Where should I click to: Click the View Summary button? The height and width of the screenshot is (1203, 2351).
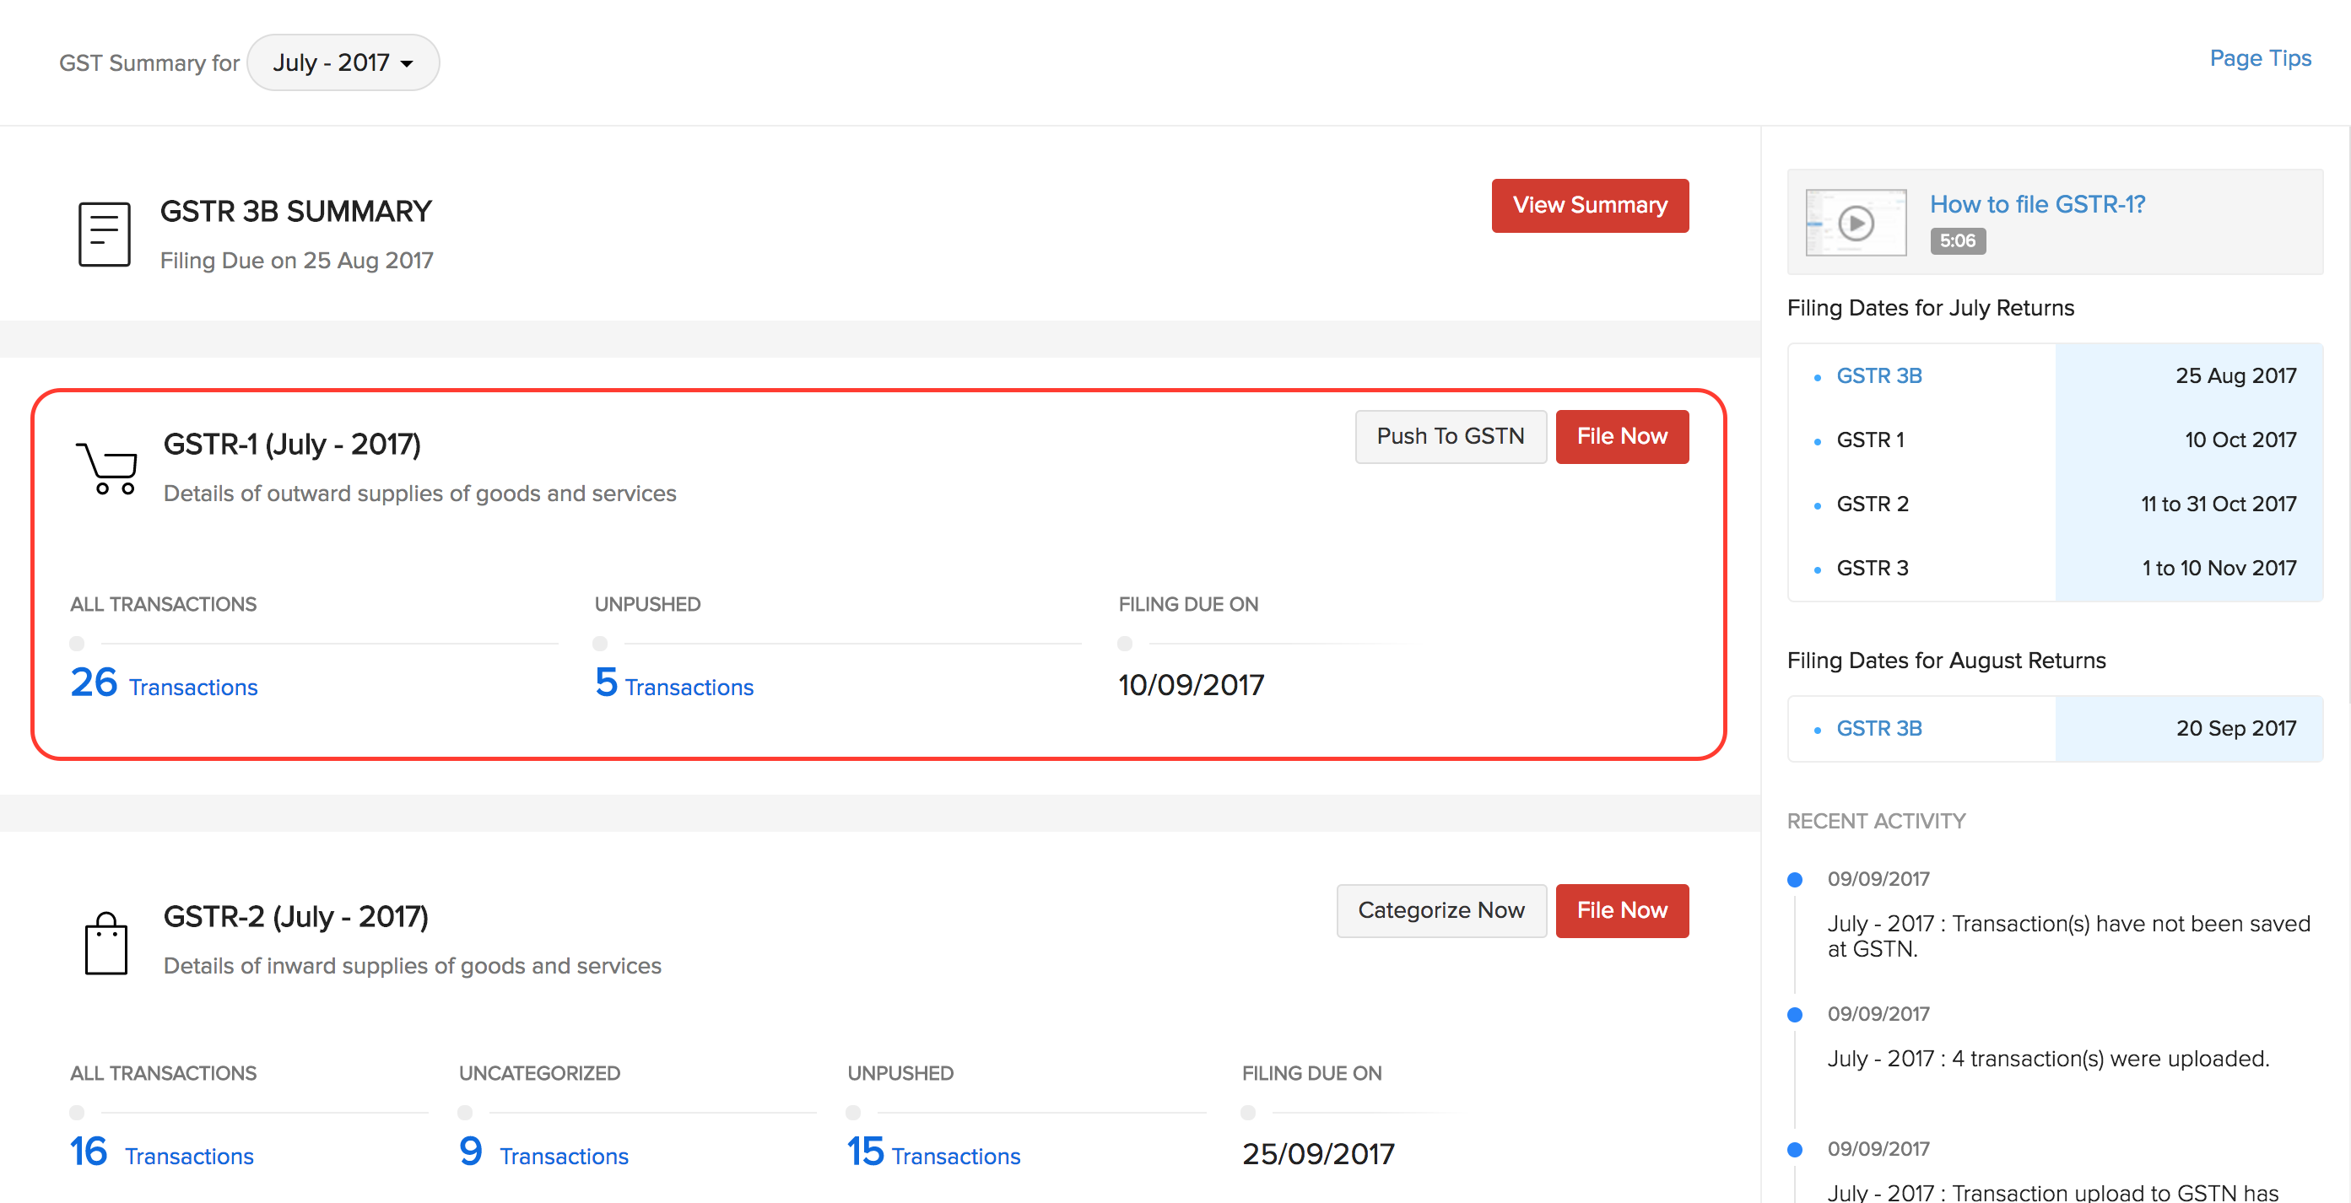click(x=1589, y=205)
